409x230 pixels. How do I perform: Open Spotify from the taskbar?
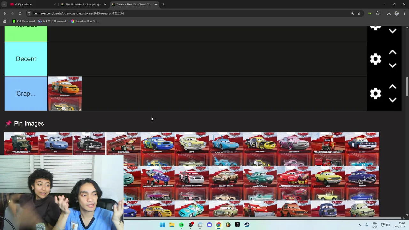click(x=181, y=225)
